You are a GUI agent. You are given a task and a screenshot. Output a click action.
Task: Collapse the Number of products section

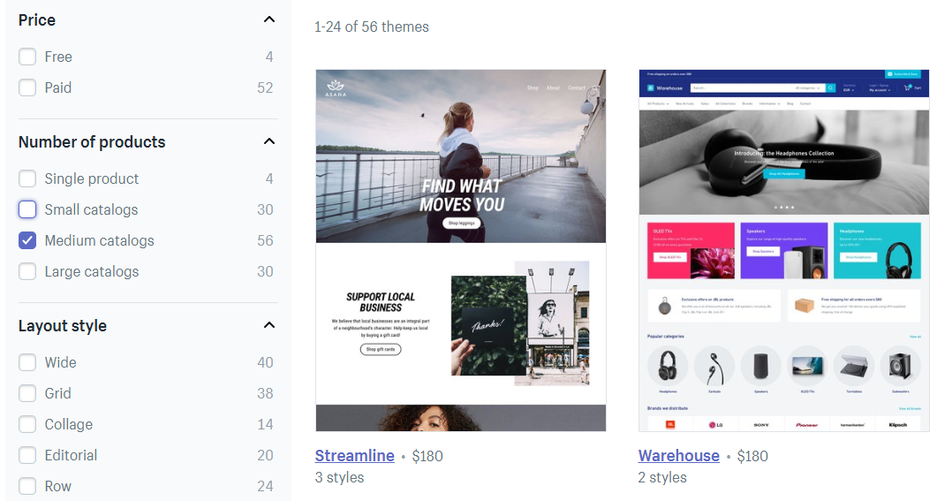click(269, 141)
